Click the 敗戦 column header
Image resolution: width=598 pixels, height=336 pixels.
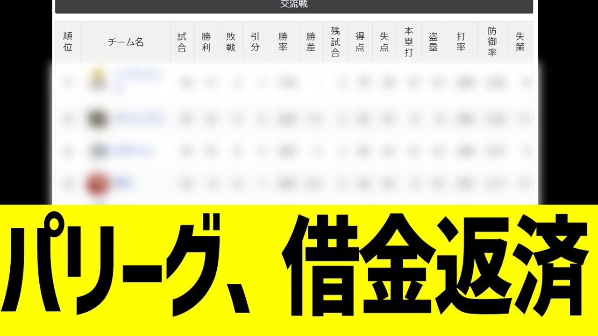coord(231,42)
